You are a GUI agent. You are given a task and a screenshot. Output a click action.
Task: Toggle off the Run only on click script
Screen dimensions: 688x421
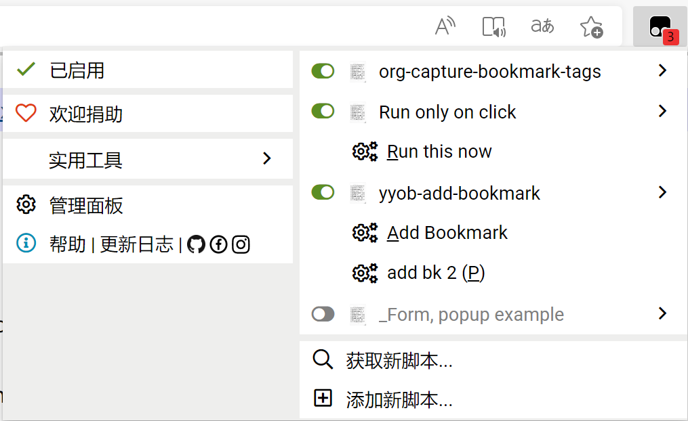click(x=323, y=112)
